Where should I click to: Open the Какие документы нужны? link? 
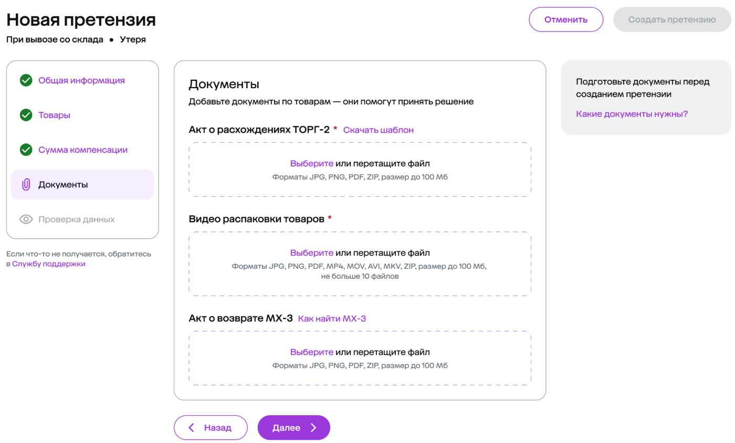[x=632, y=114]
